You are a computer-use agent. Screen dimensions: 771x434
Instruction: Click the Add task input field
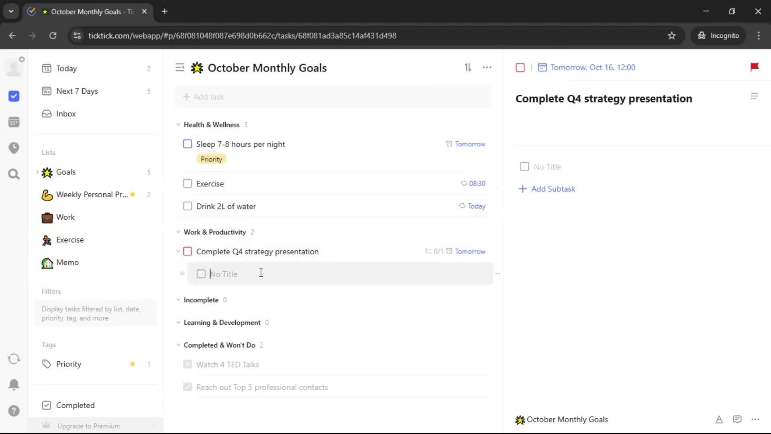click(x=333, y=97)
